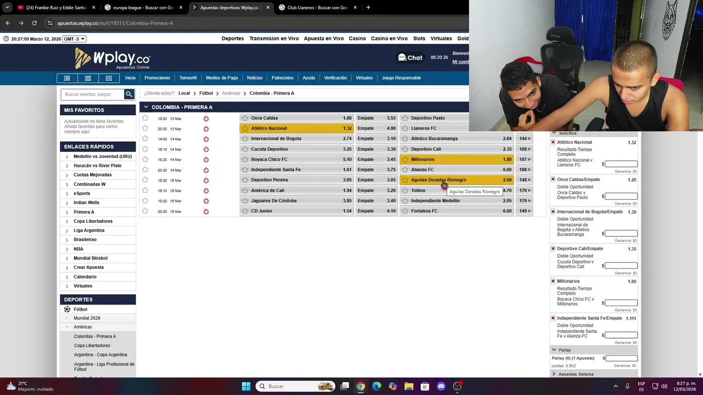This screenshot has height=395, width=703.
Task: Open Medios de Pago in navigation bar
Action: [222, 78]
